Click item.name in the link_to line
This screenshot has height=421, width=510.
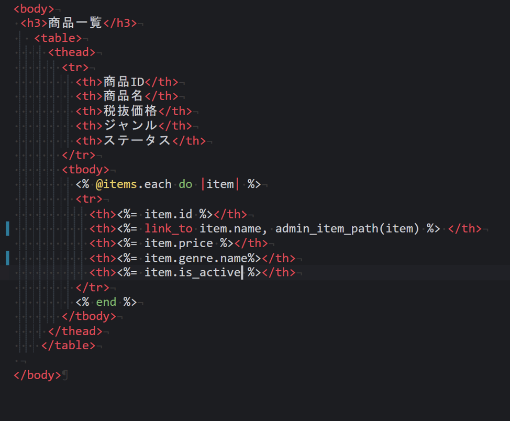(230, 229)
